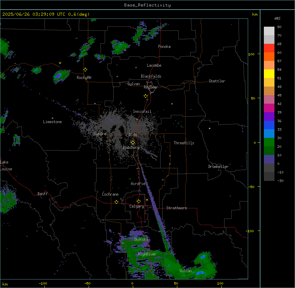
Task: Click the ThreeHills label
Action: coord(184,143)
